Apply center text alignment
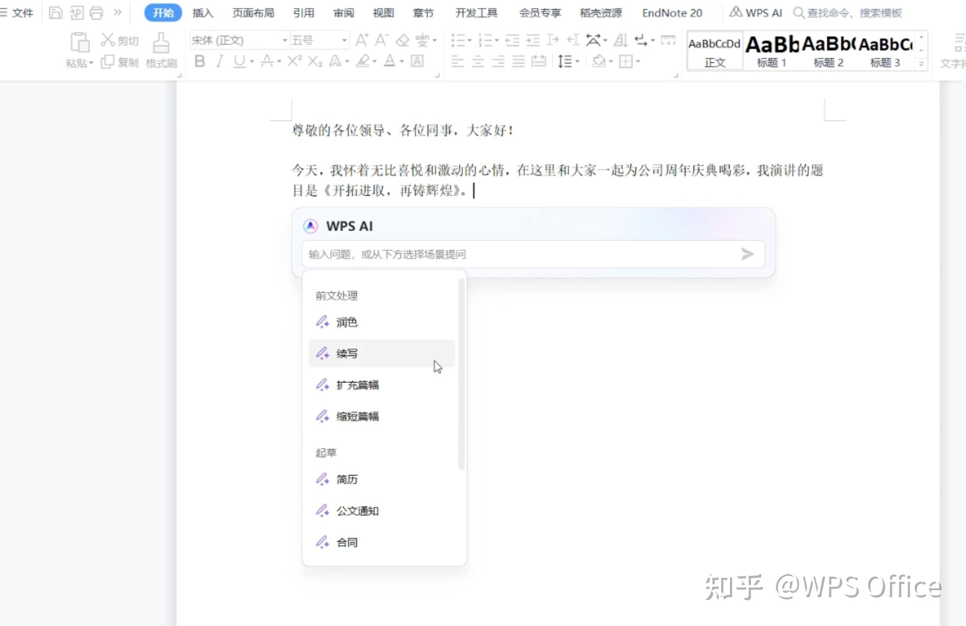This screenshot has height=626, width=966. 478,62
